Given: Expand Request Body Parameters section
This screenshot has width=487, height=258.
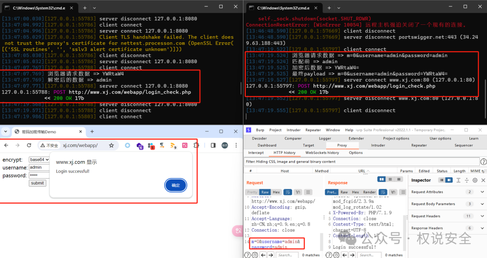Looking at the screenshot, I should click(x=482, y=204).
